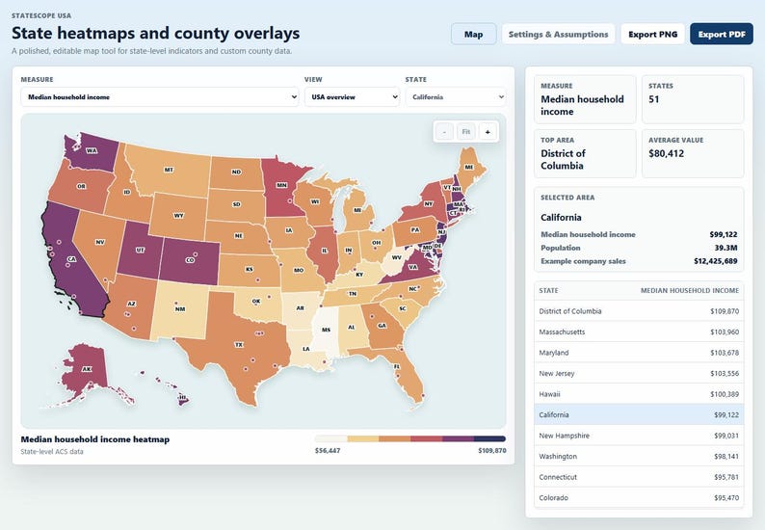Select Illinois on the map

pos(325,251)
